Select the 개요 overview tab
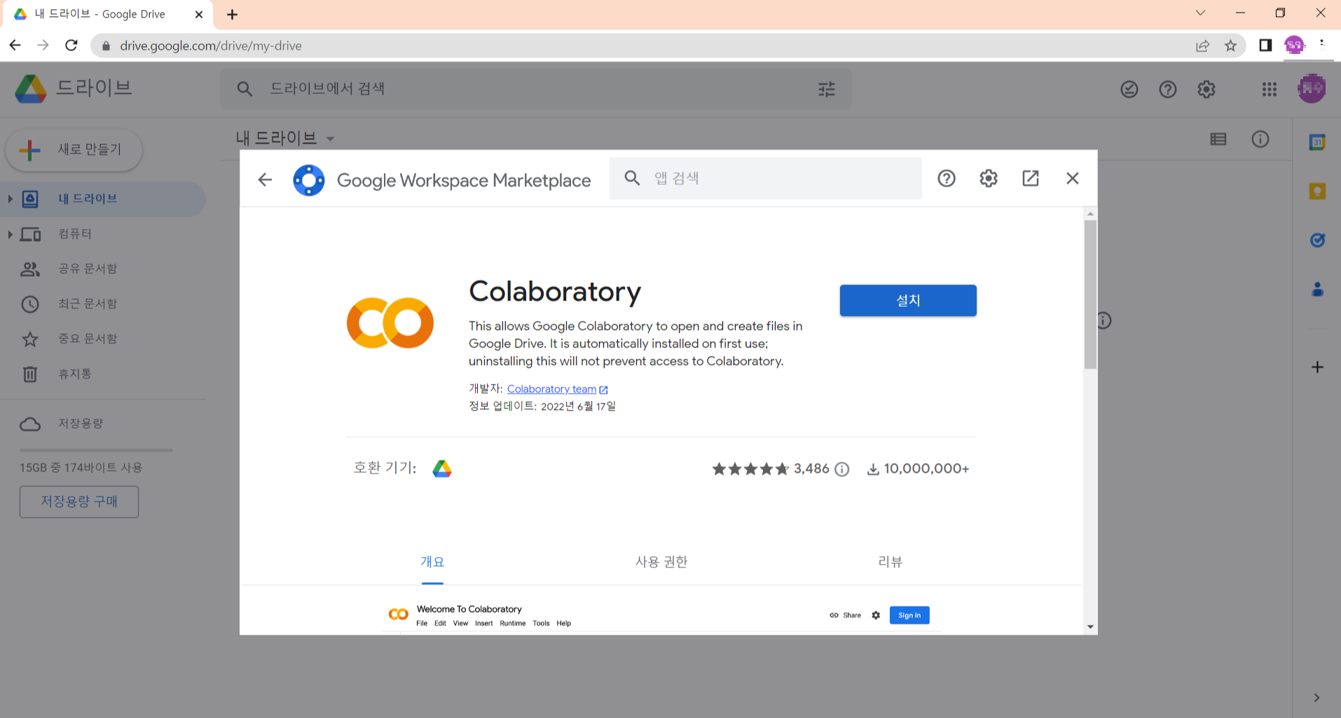Screen dimensions: 1341x718 [x=432, y=562]
